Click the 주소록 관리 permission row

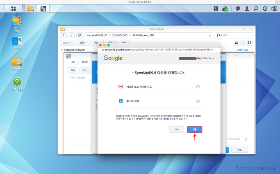[159, 101]
